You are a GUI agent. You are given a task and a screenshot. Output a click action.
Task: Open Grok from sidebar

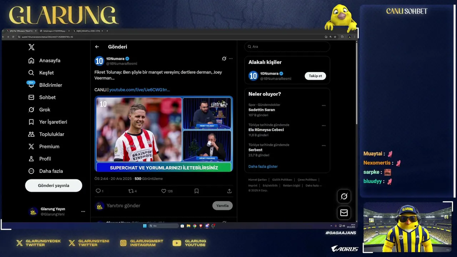(39, 110)
